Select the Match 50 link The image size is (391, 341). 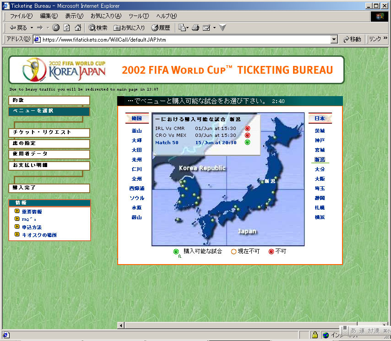(x=167, y=143)
